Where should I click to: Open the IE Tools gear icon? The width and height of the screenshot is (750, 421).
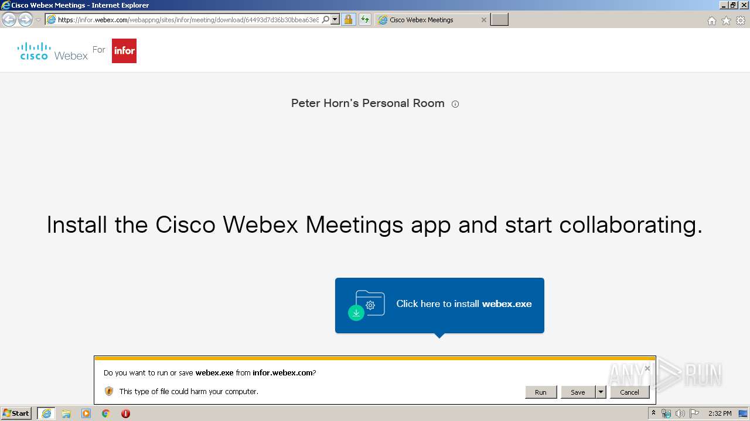(x=741, y=20)
